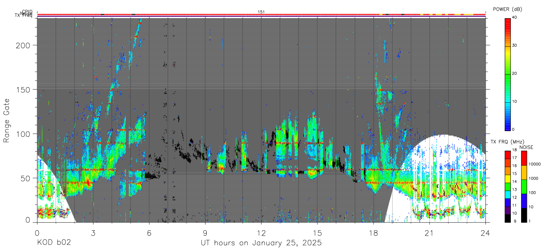Click the "12" UT hour tick label

[x=261, y=232]
